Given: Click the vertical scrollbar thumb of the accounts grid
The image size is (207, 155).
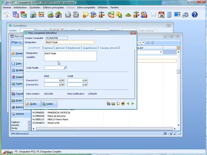Looking at the screenshot, I should coord(178,72).
